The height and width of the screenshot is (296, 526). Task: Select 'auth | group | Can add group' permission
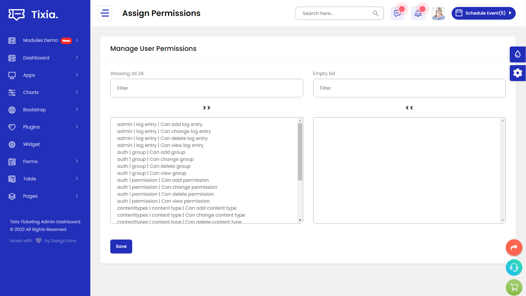coord(151,152)
